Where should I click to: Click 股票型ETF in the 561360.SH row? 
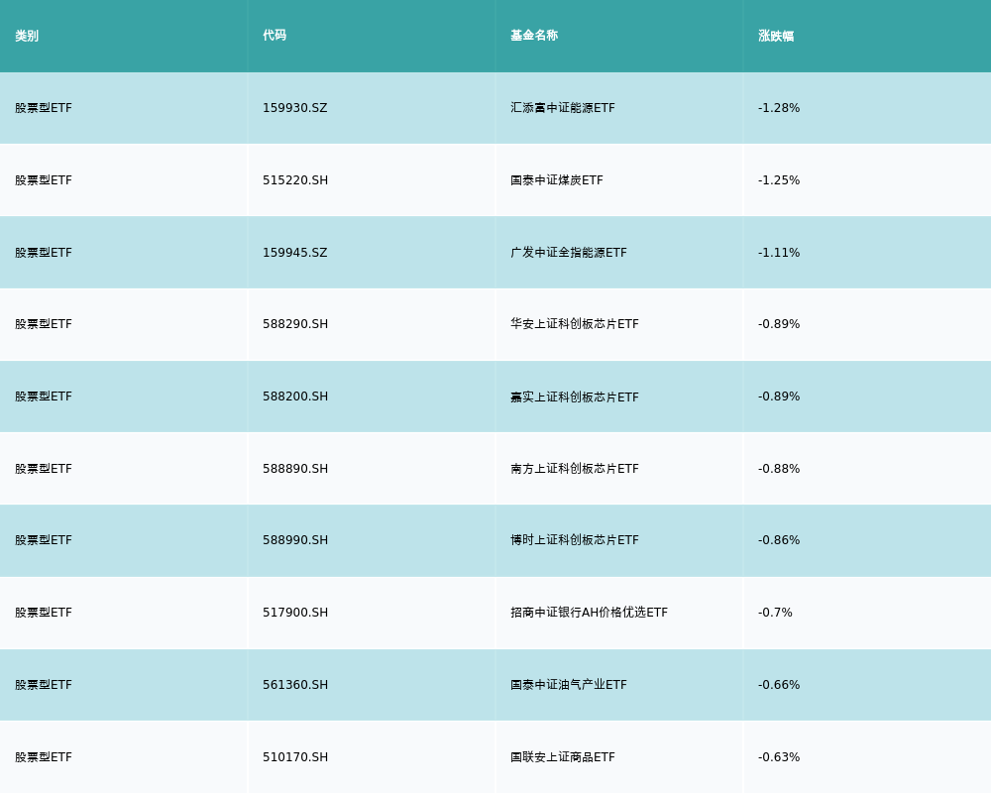pyautogui.click(x=44, y=686)
